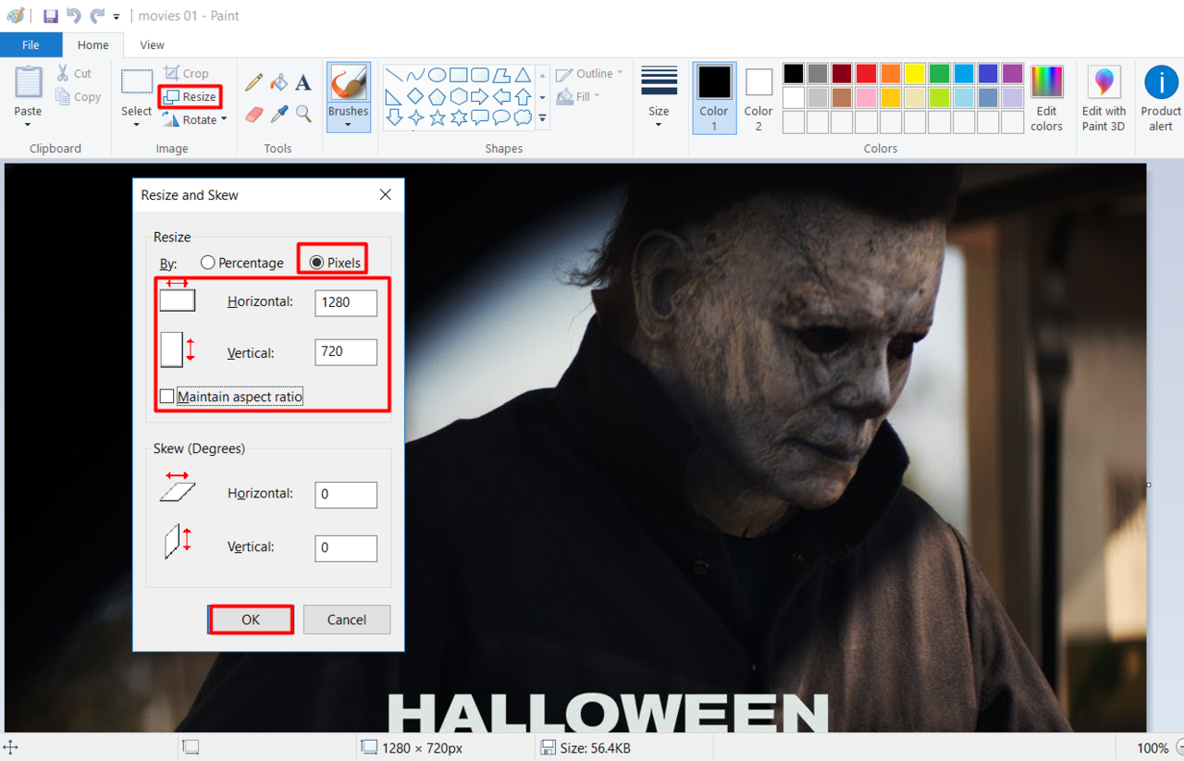This screenshot has height=761, width=1184.
Task: Open the shape Fill dropdown
Action: (579, 96)
